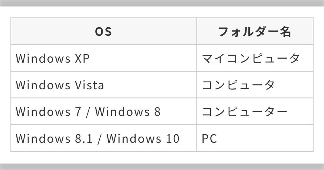Image resolution: width=324 pixels, height=170 pixels.
Task: Select the Windows Vista cell
Action: [x=60, y=85]
